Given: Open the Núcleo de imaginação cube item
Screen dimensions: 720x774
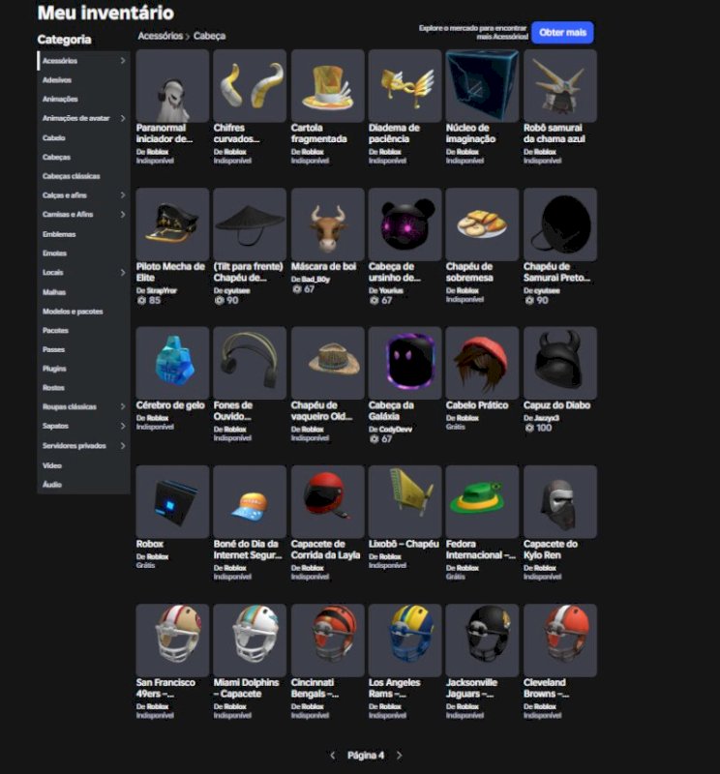Looking at the screenshot, I should (x=482, y=86).
